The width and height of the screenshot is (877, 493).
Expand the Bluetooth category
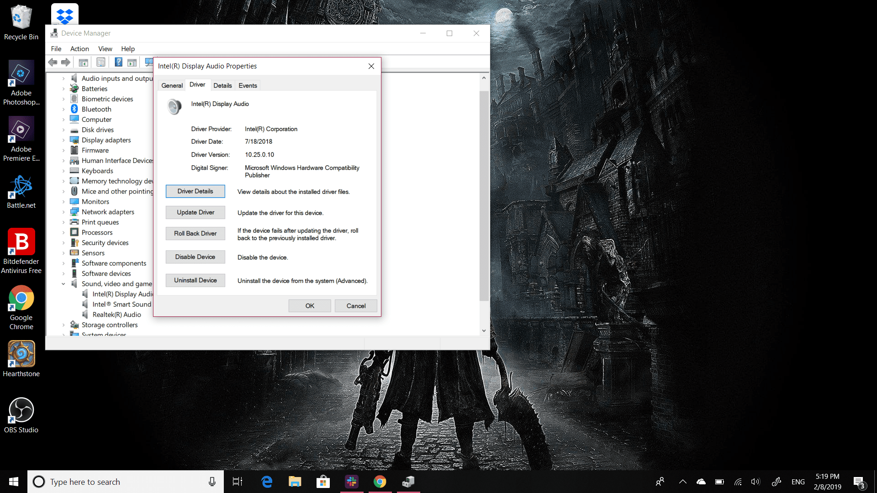point(63,109)
